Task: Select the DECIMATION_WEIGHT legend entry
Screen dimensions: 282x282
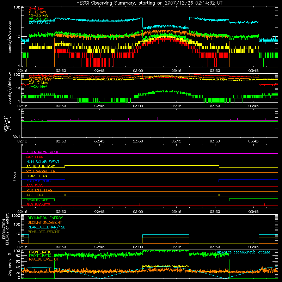Action: (x=45, y=222)
